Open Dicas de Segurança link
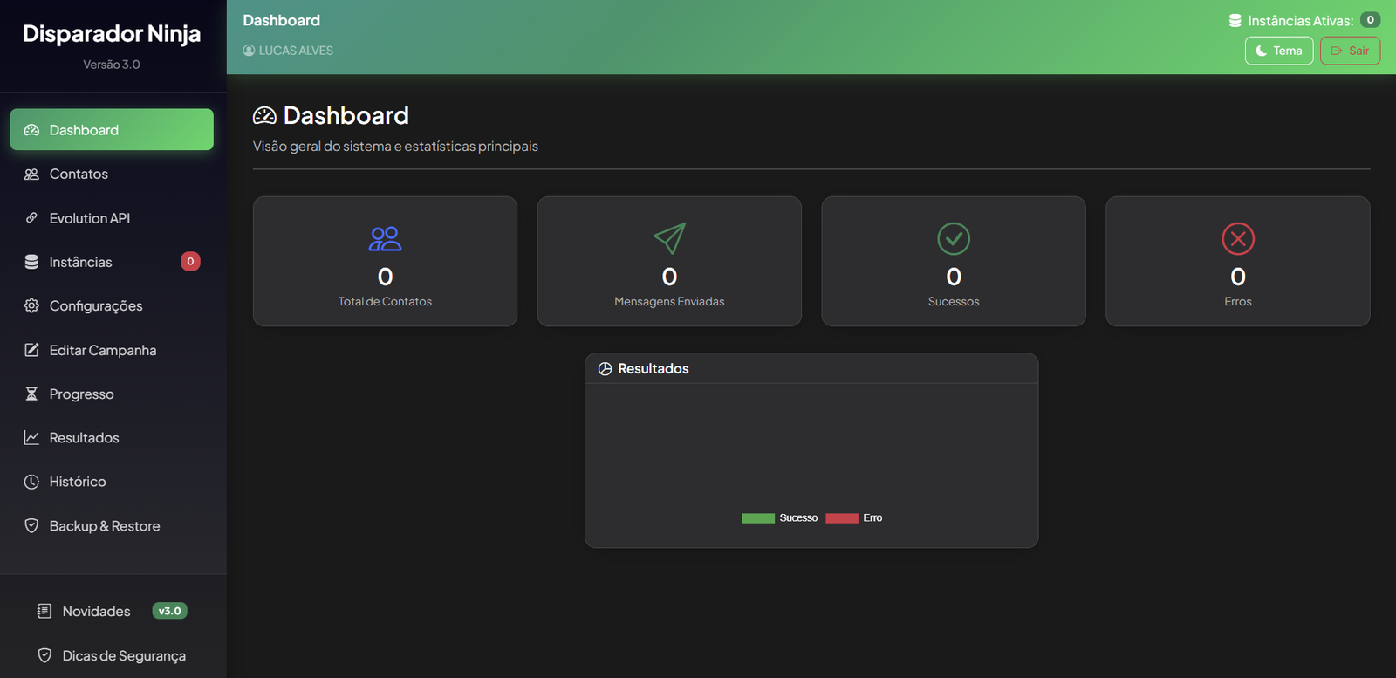1396x678 pixels. (x=123, y=655)
